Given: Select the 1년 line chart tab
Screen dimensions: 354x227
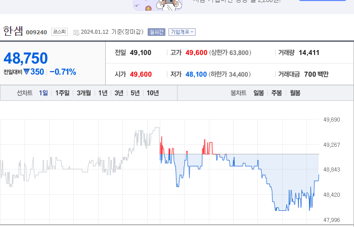Looking at the screenshot, I should 103,93.
